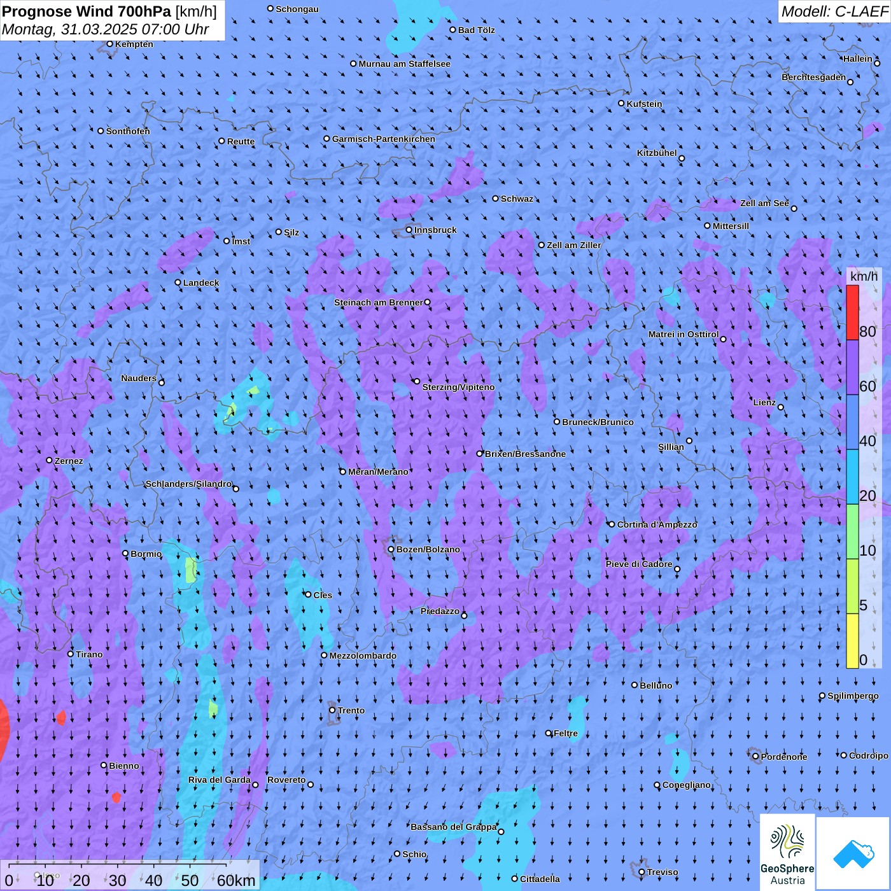Click the Schlanders/Silandro label
This screenshot has height=891, width=891.
pyautogui.click(x=188, y=484)
